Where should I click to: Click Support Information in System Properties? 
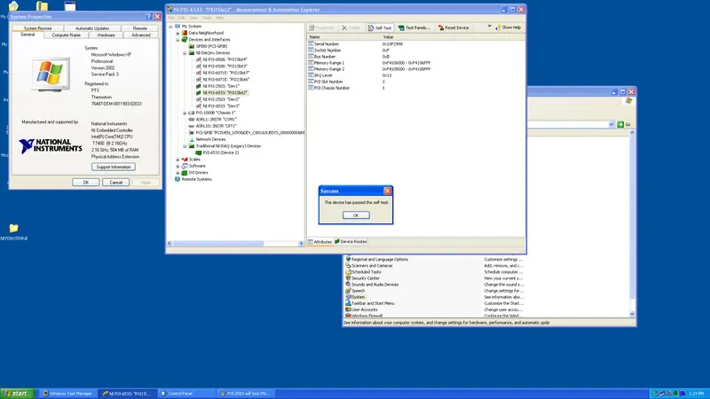(114, 167)
